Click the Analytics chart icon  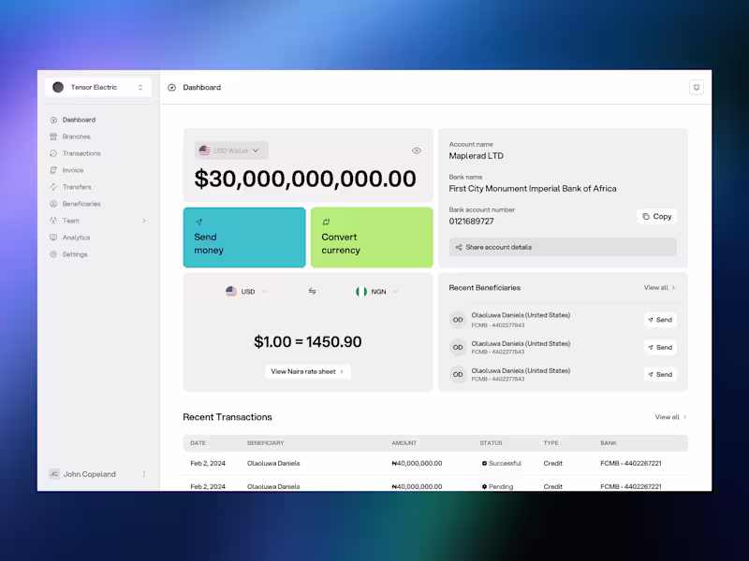pyautogui.click(x=53, y=237)
